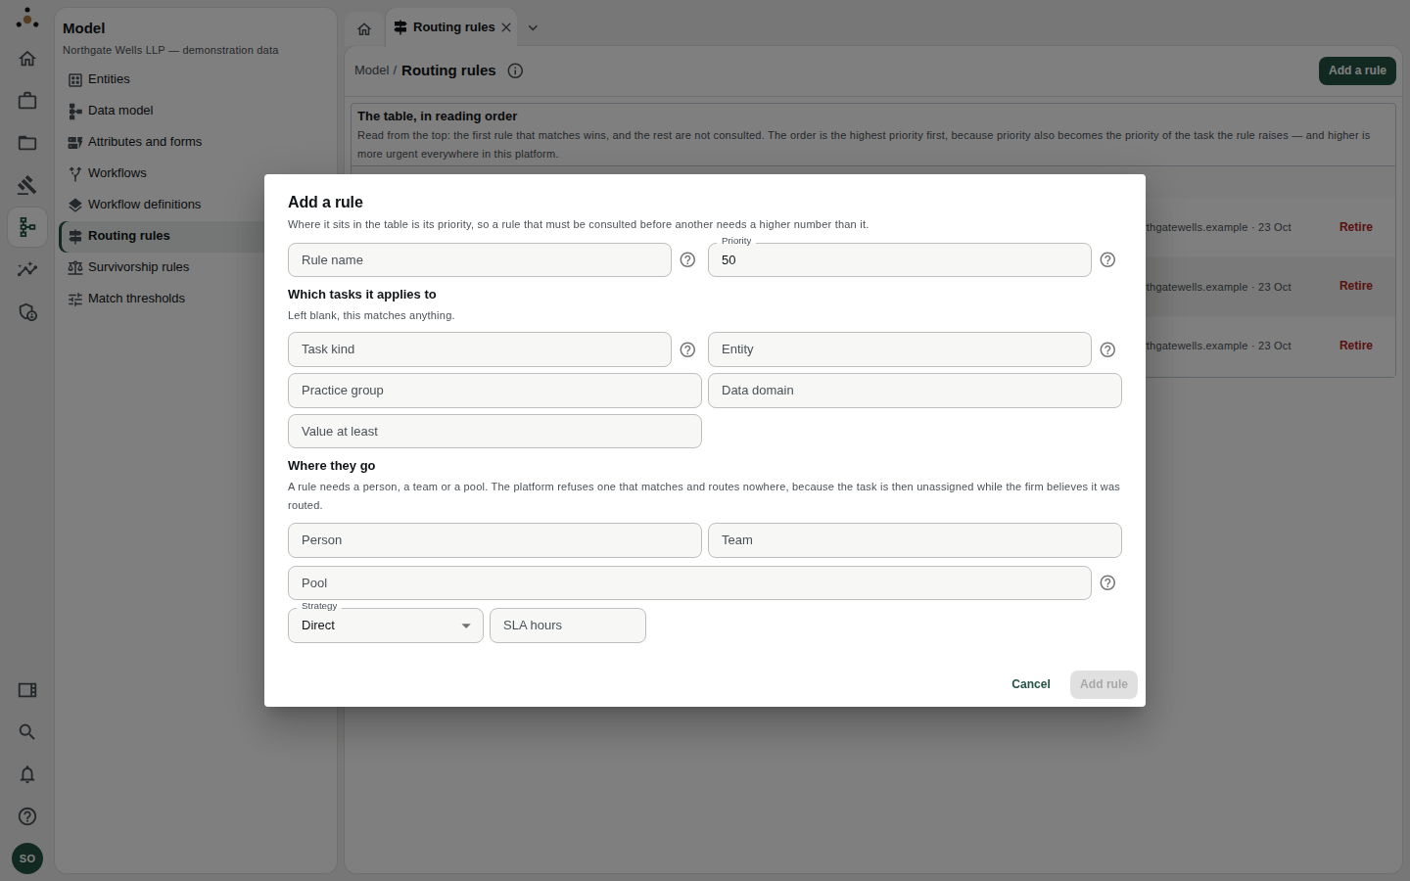The width and height of the screenshot is (1410, 881).
Task: Click the Add rule submit button
Action: pyautogui.click(x=1104, y=684)
